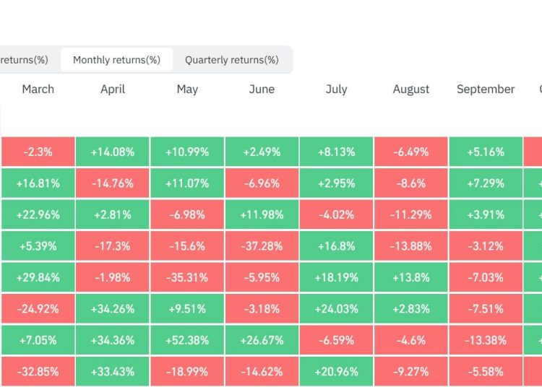This screenshot has width=542, height=387.
Task: Click the April column header
Action: (x=112, y=90)
